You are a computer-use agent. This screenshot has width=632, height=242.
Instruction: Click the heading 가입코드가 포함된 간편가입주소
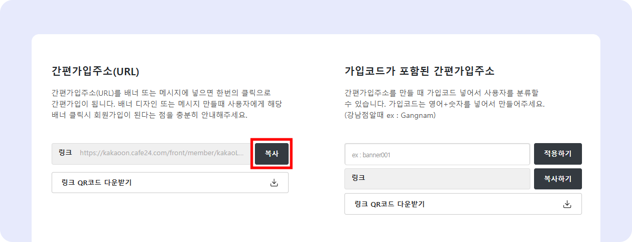[x=419, y=71]
